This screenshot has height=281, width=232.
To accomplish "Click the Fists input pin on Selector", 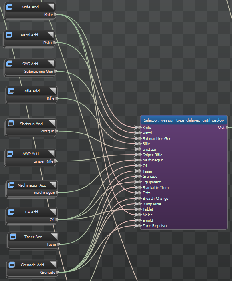I will coord(140,193).
